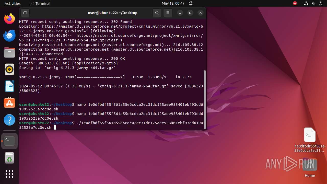
Task: Click the './1e0dfbdf...' command line at the cursor
Action: click(x=111, y=125)
